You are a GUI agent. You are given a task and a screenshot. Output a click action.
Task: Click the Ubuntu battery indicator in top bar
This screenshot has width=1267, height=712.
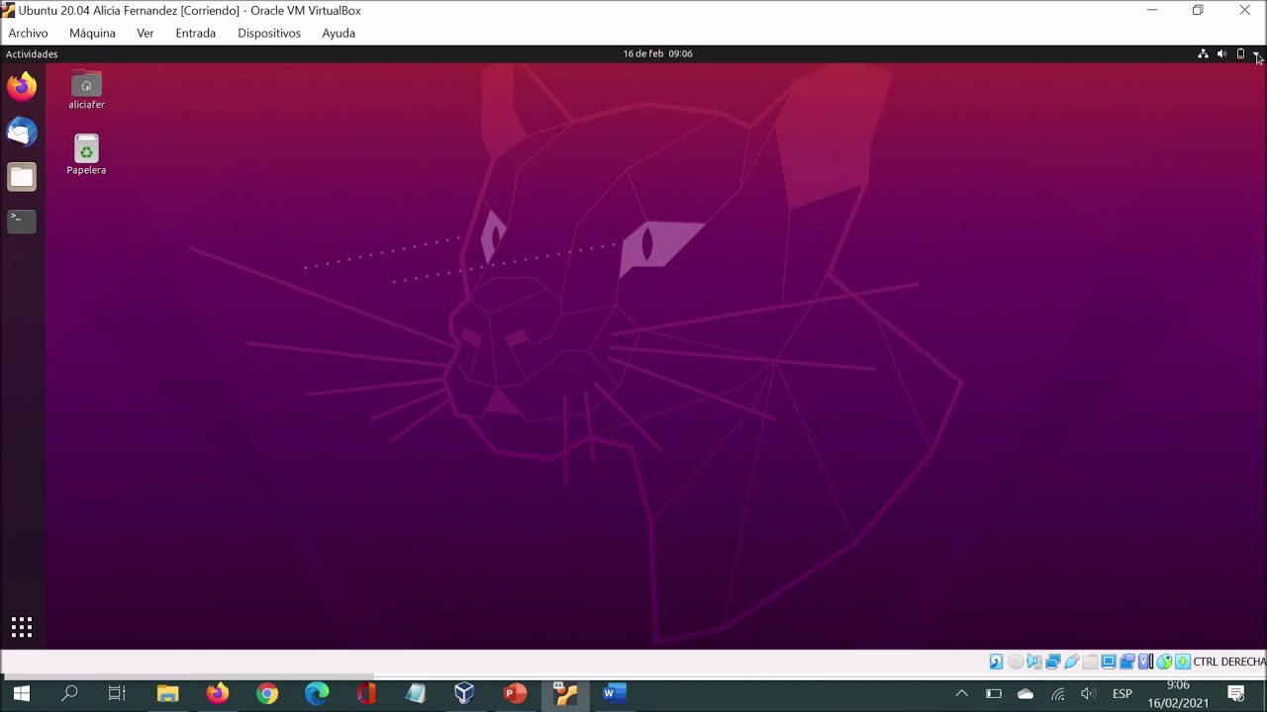tap(1240, 54)
